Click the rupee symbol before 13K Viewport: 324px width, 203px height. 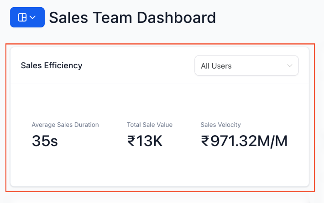click(131, 142)
